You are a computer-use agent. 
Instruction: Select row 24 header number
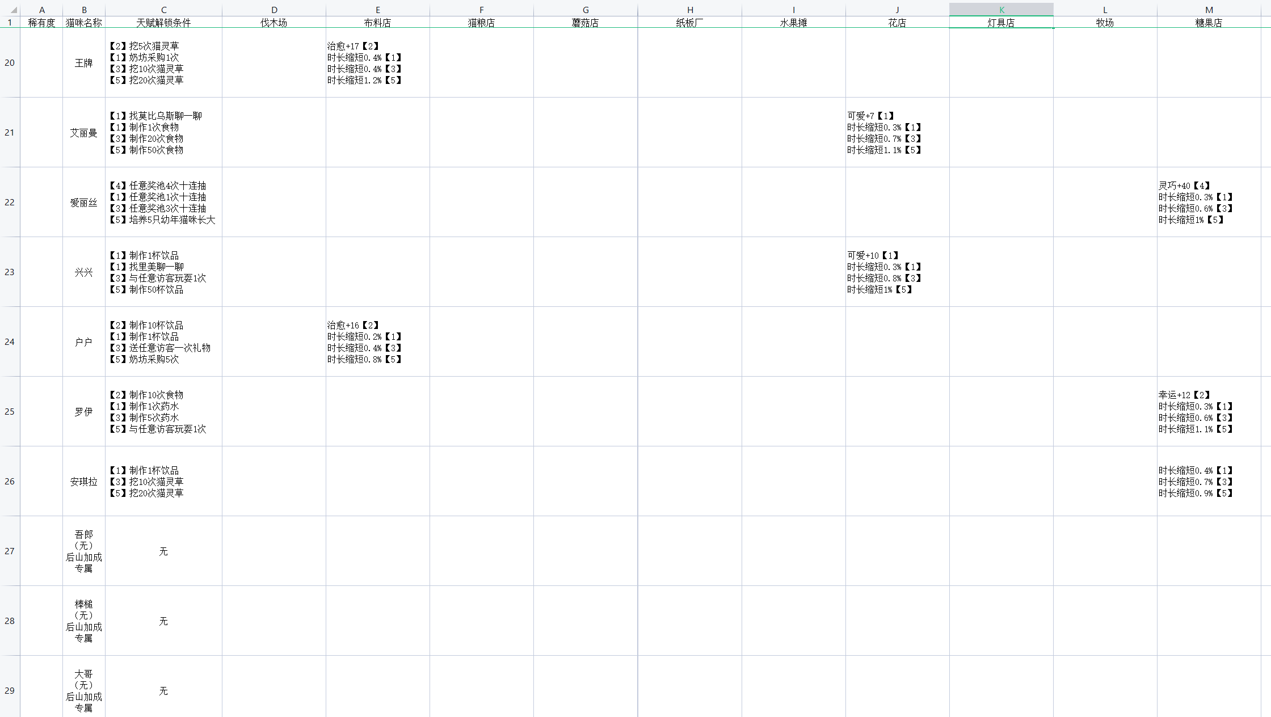pos(10,341)
